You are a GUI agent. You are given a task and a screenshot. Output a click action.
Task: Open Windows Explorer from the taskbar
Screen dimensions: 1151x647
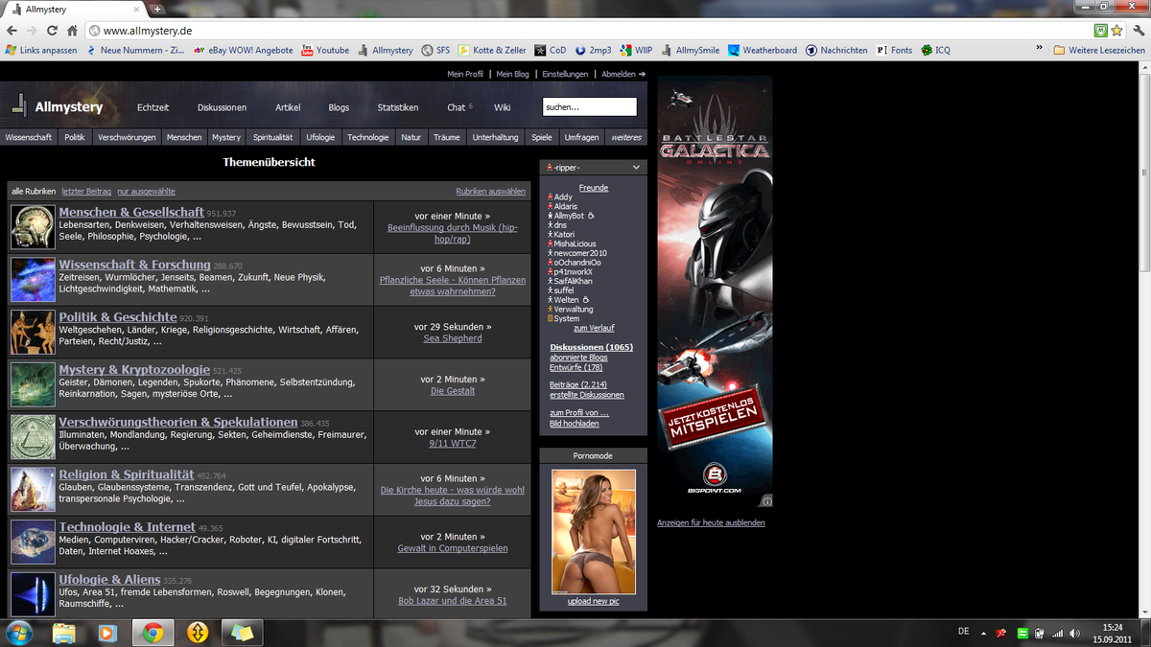click(64, 633)
